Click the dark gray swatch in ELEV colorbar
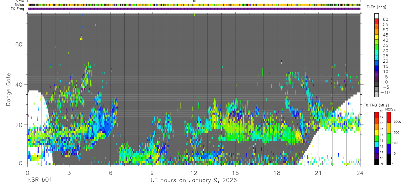Viewport: 405px width, 187px height. point(377,84)
